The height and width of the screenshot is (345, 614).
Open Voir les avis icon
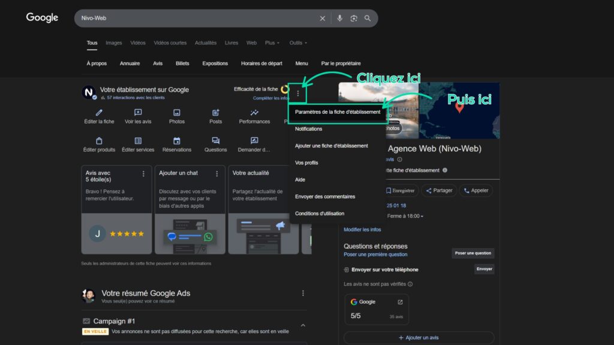tap(138, 113)
